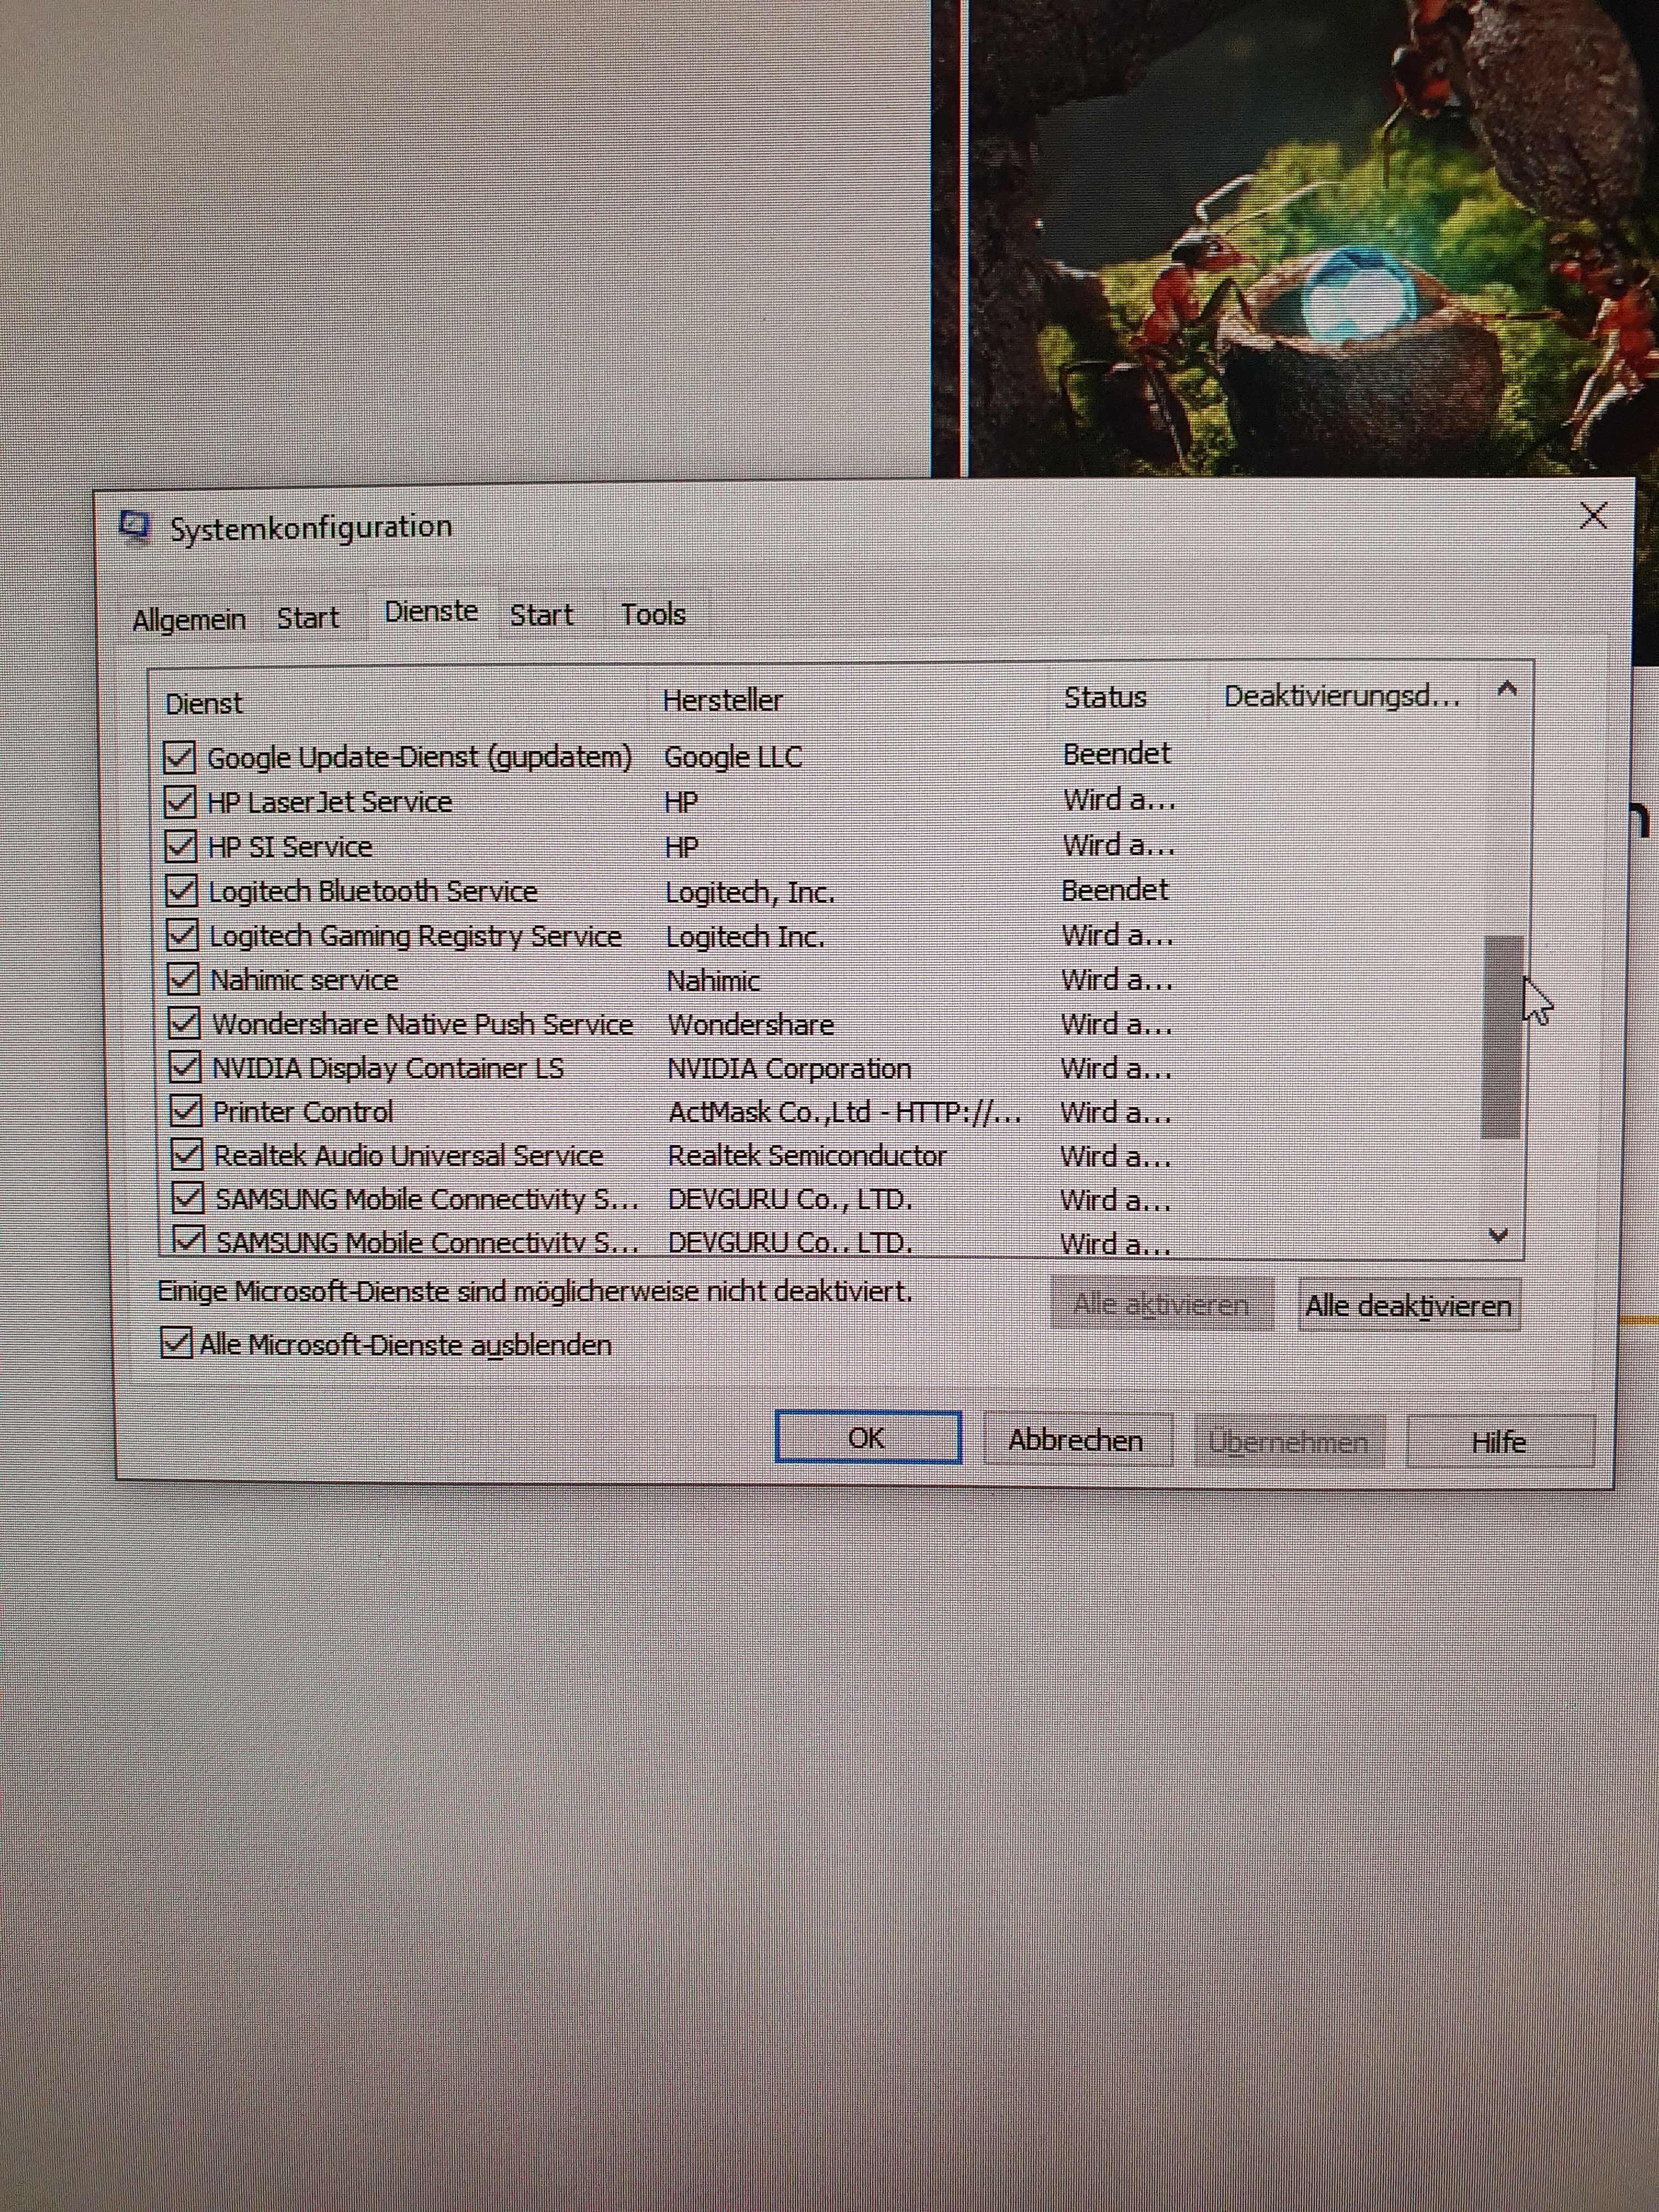Sort by Hersteller column header
This screenshot has height=2212, width=1659.
click(x=723, y=700)
